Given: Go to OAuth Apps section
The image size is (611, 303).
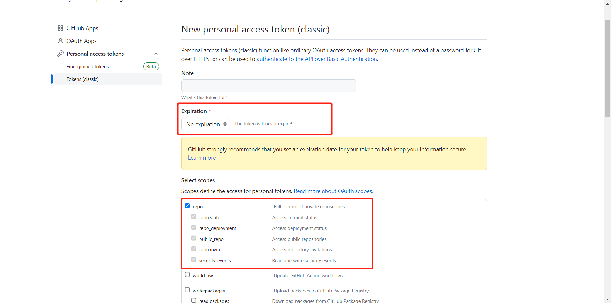Looking at the screenshot, I should (81, 41).
